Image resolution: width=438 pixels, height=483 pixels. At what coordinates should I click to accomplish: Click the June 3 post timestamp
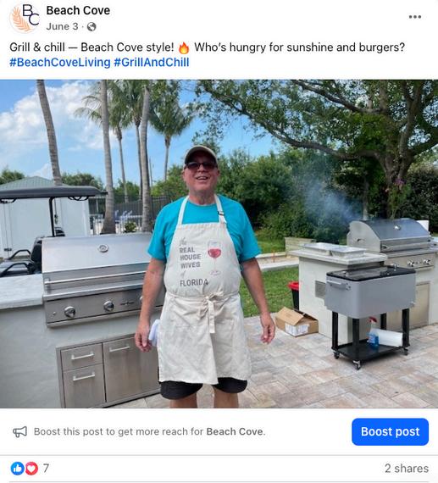click(x=62, y=27)
